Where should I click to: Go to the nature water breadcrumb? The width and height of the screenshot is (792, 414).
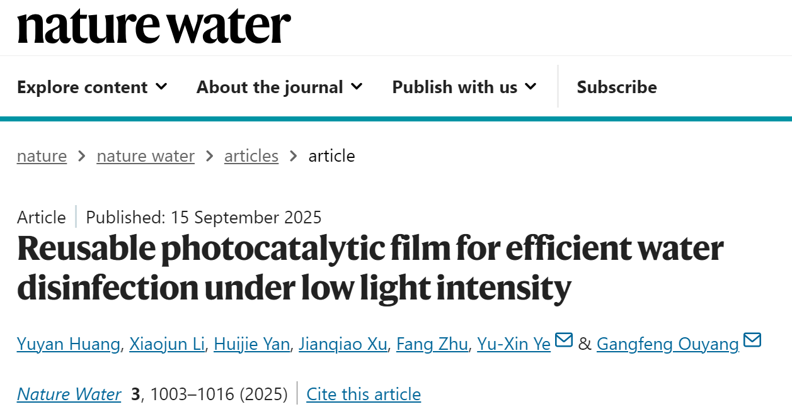click(x=146, y=156)
